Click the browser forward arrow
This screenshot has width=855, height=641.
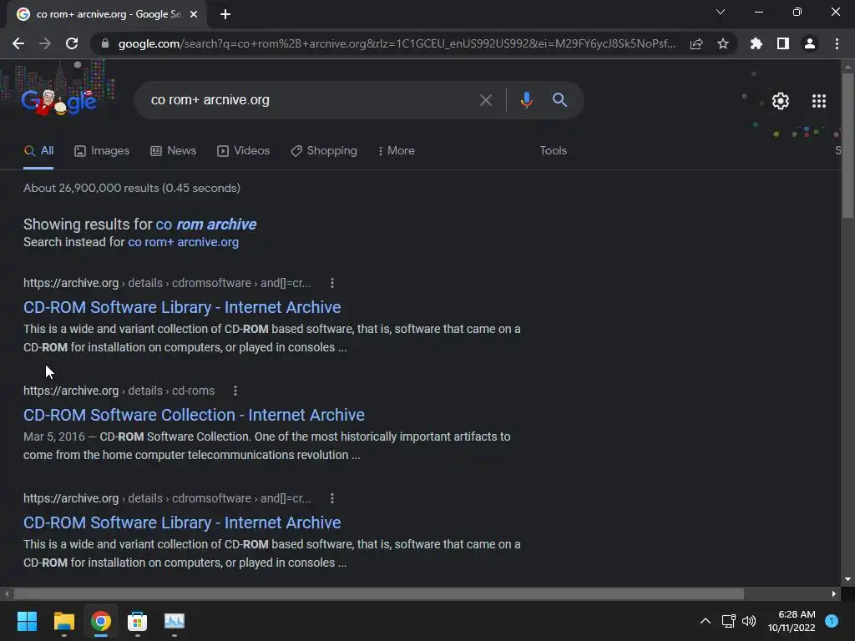[x=45, y=43]
